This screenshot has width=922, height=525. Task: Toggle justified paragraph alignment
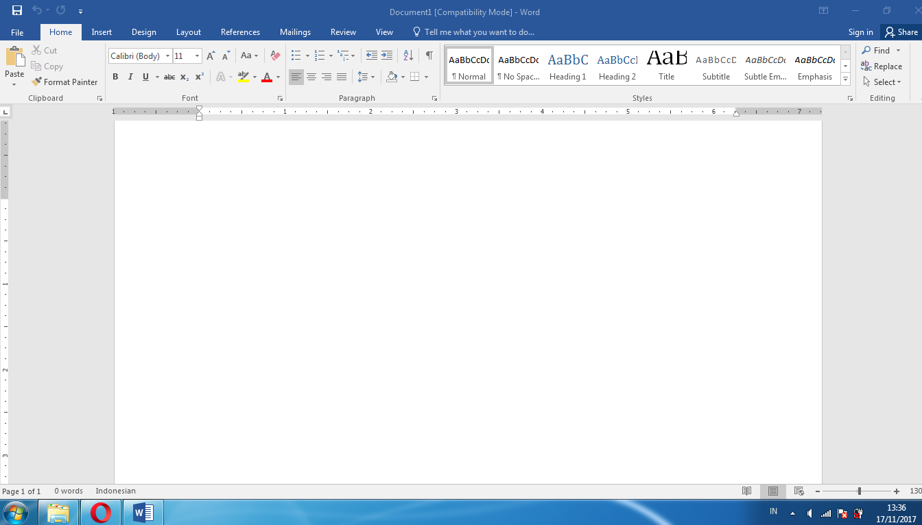click(342, 77)
